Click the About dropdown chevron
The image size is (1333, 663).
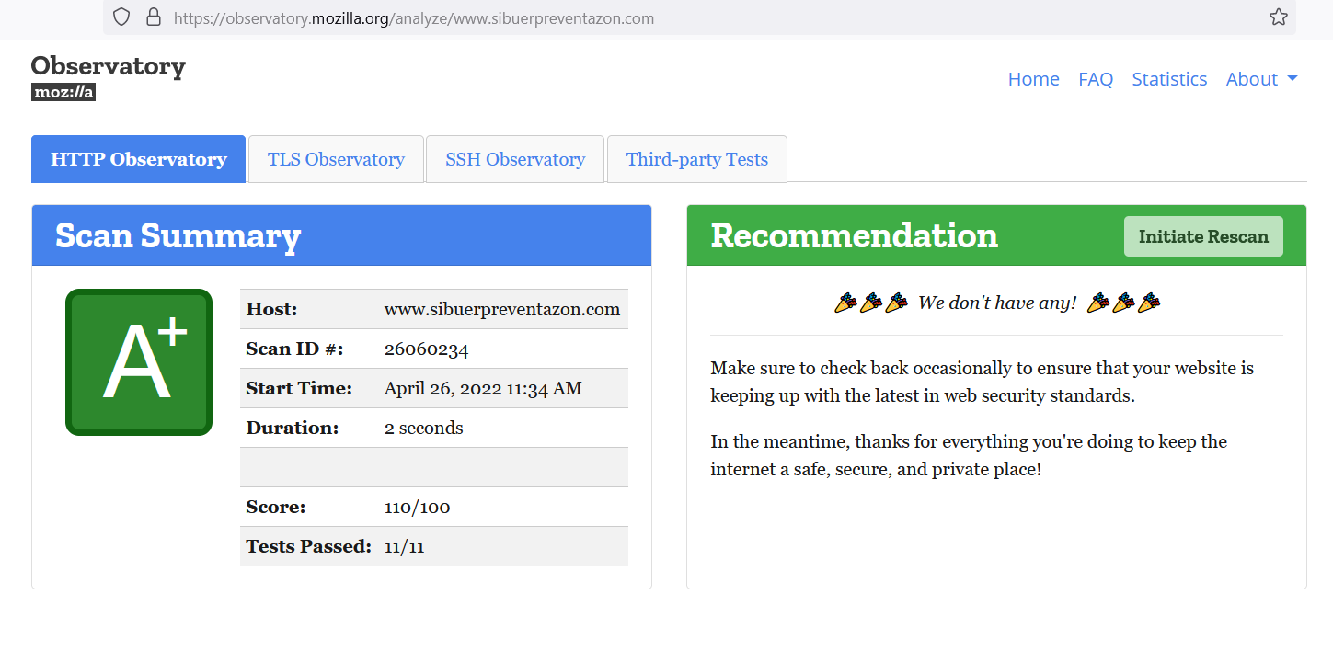coord(1293,79)
